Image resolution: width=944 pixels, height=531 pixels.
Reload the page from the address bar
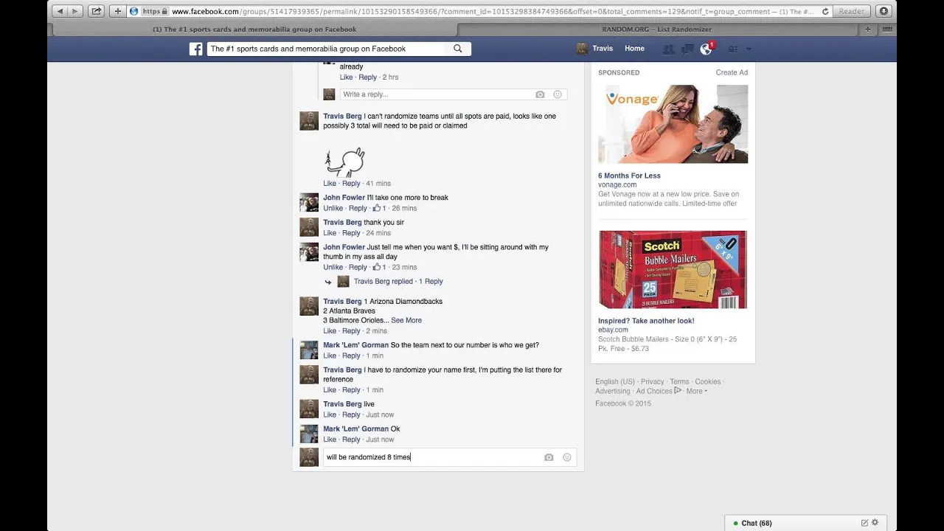pos(825,11)
